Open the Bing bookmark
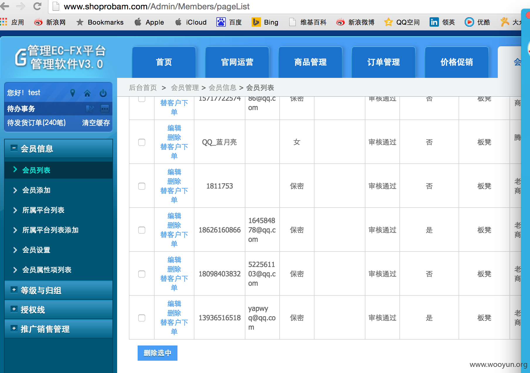This screenshot has width=530, height=373. pyautogui.click(x=265, y=22)
